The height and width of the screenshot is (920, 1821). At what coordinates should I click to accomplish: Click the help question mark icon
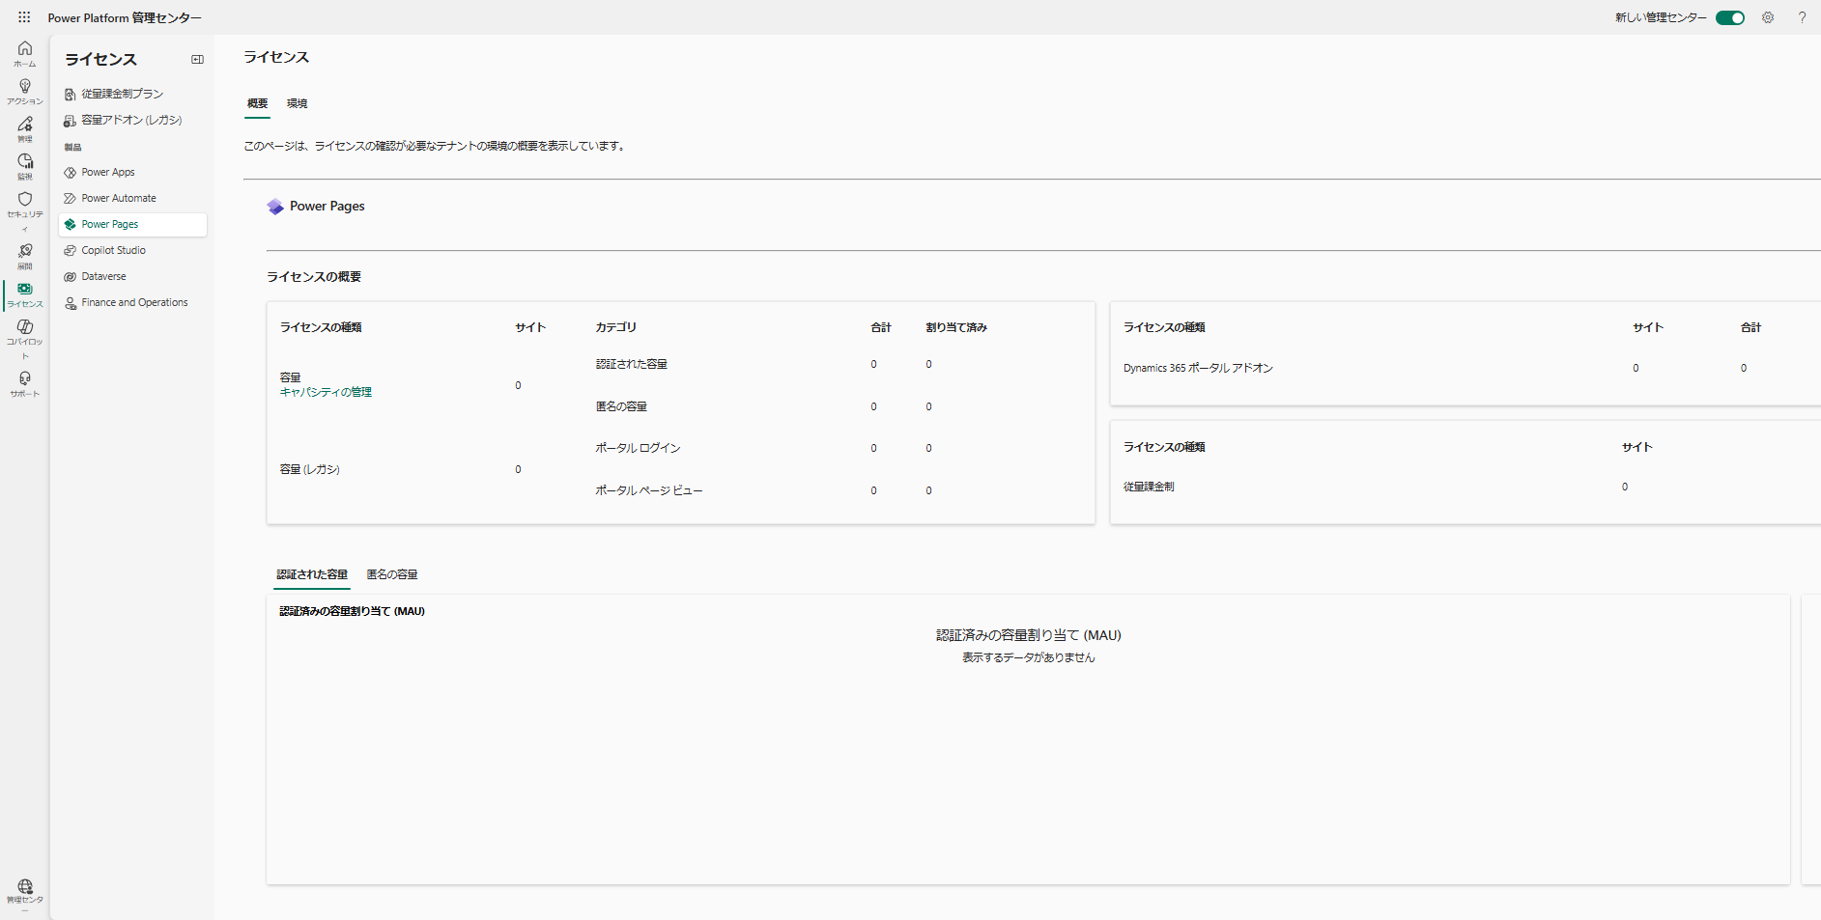tap(1802, 17)
